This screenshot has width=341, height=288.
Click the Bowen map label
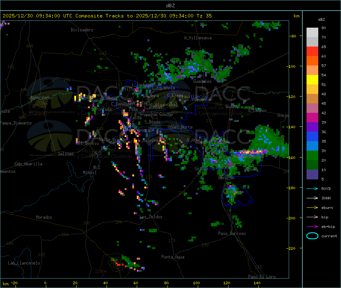click(252, 169)
